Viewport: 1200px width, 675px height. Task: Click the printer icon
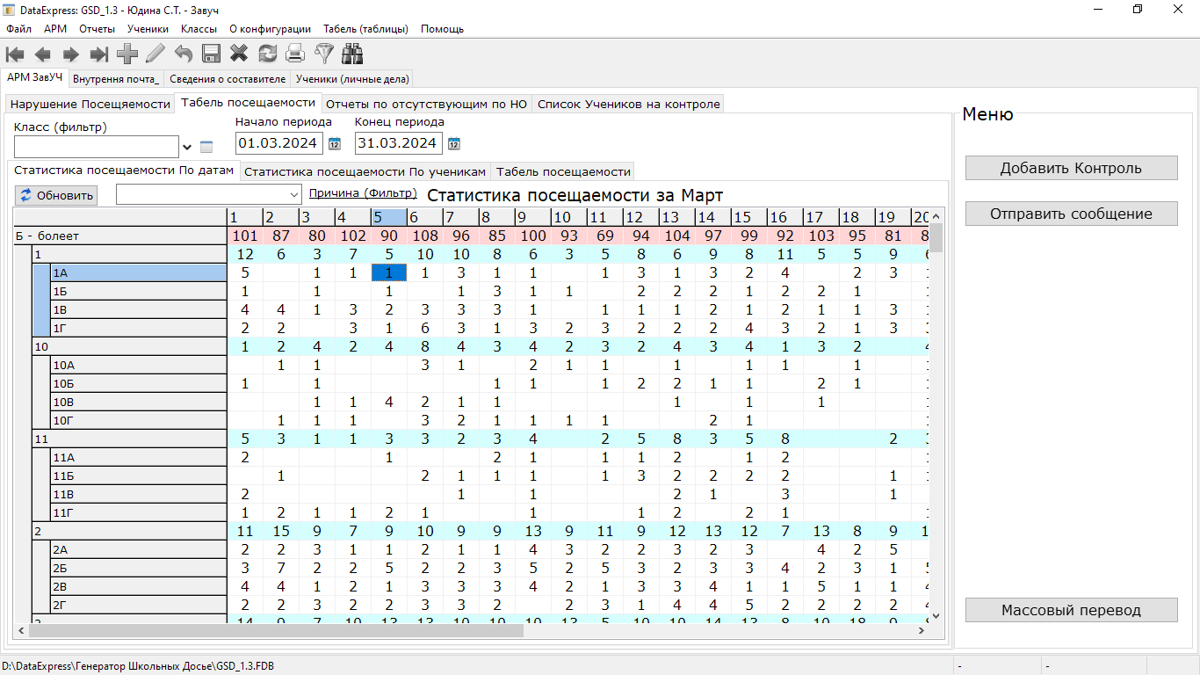(295, 54)
